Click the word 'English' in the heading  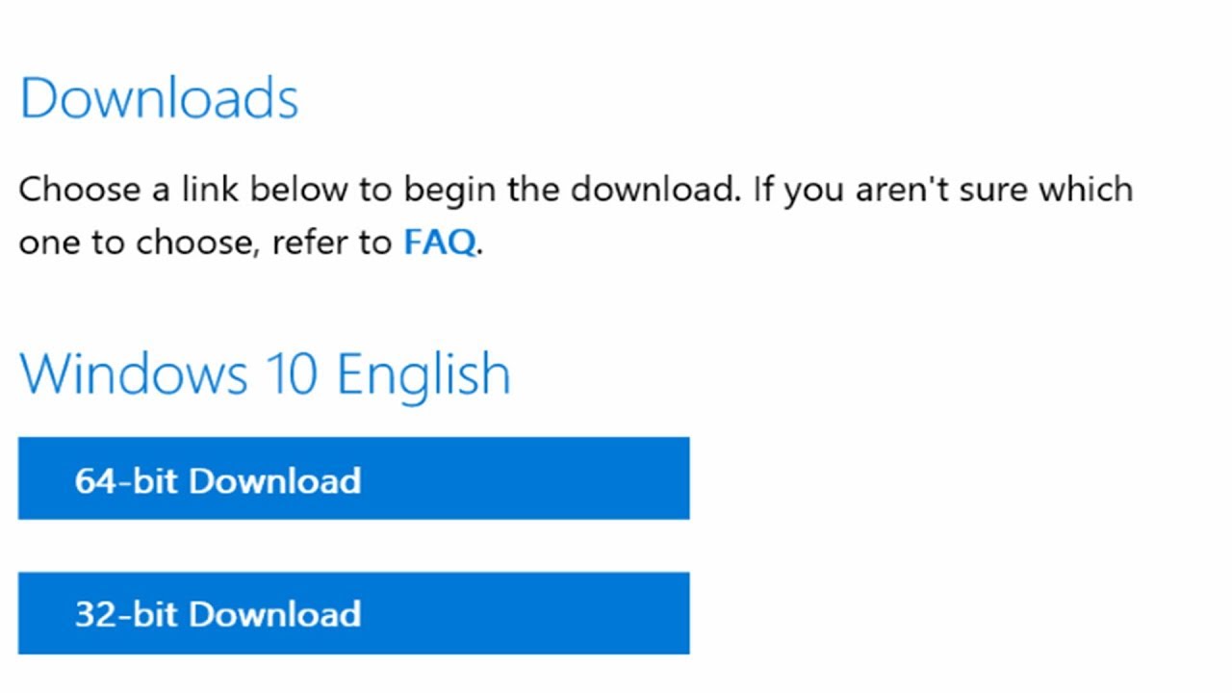tap(423, 373)
